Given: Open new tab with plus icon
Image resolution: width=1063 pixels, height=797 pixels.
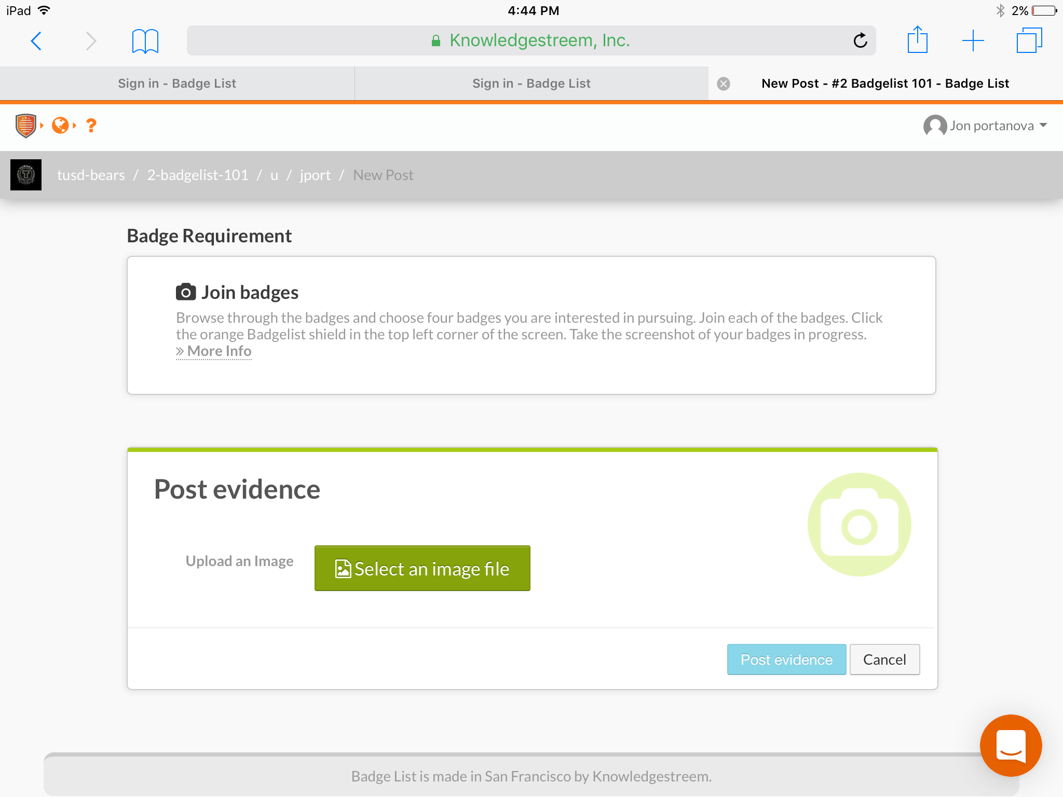Looking at the screenshot, I should pyautogui.click(x=973, y=40).
